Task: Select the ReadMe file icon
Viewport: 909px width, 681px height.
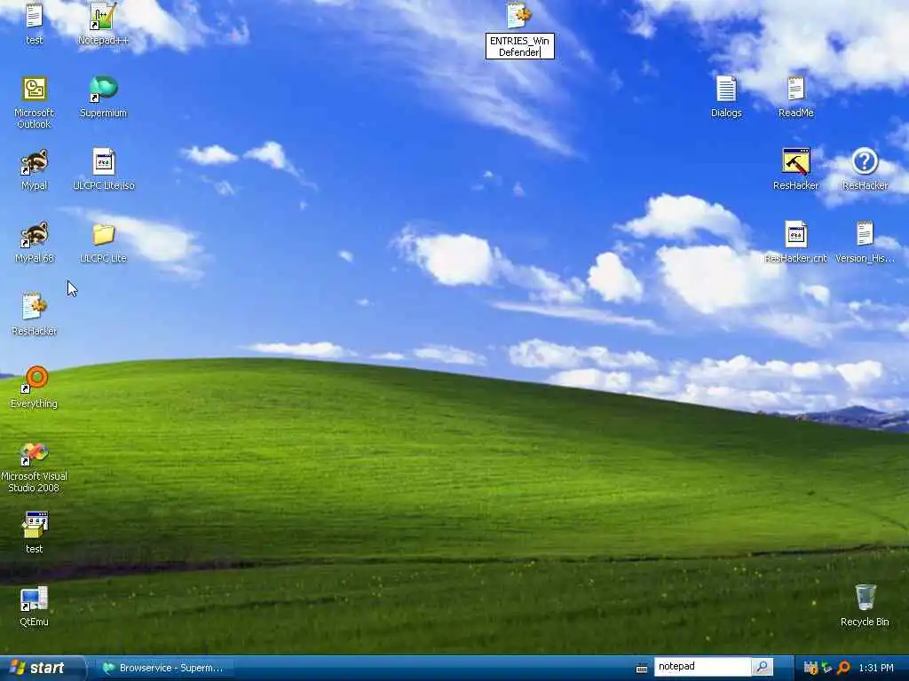Action: [x=795, y=90]
